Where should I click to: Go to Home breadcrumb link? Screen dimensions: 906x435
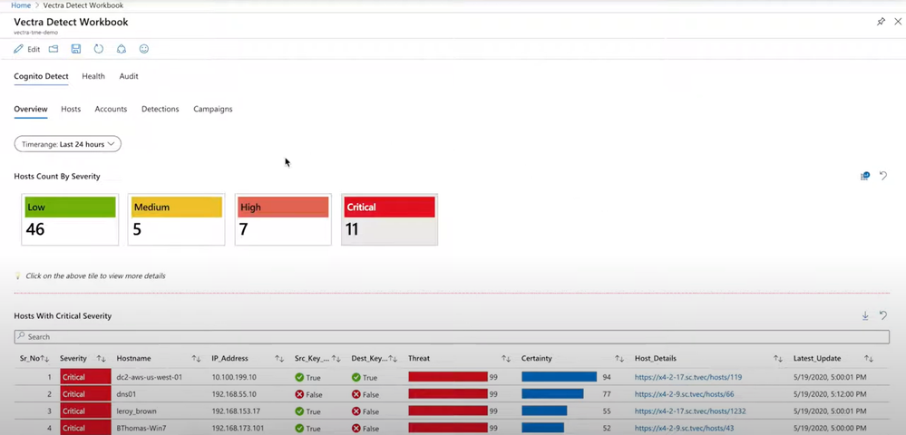(21, 5)
